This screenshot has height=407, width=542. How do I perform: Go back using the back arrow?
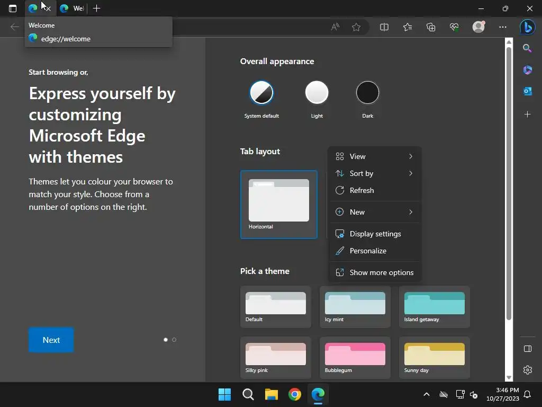(x=14, y=26)
